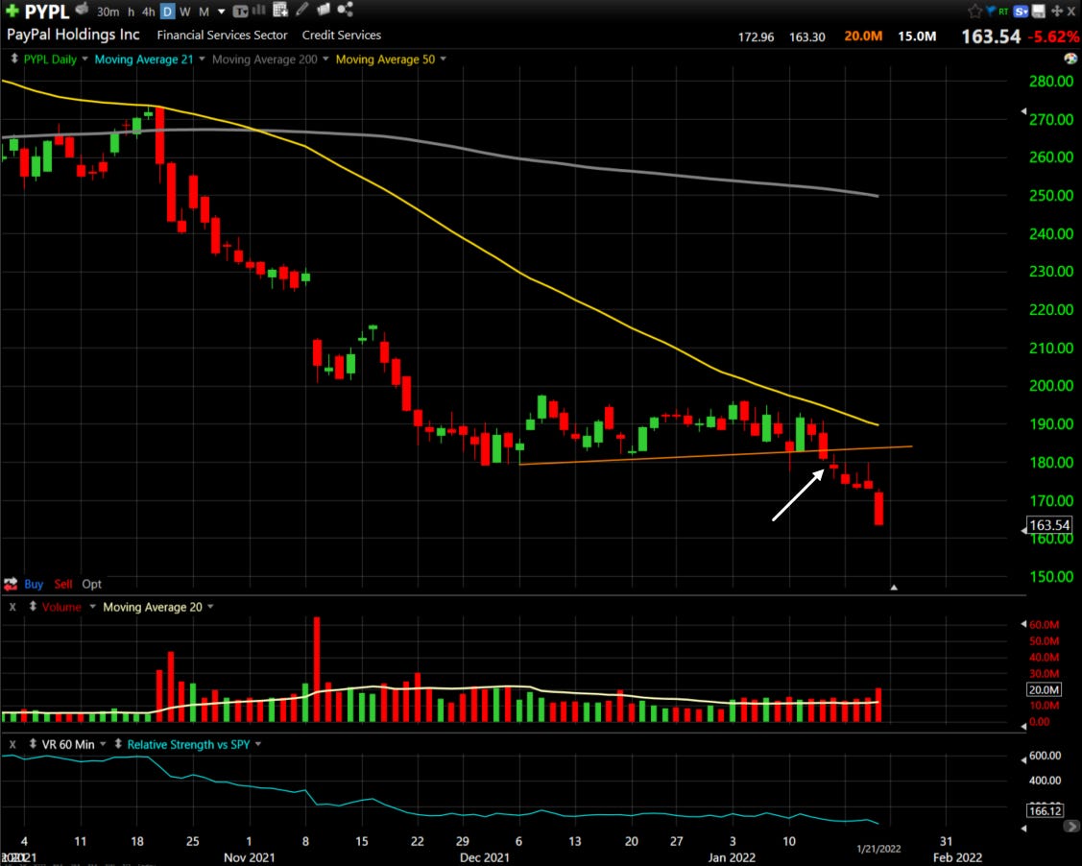Click the blue filter funnel icon
Viewport: 1082px width, 866px height.
click(990, 11)
